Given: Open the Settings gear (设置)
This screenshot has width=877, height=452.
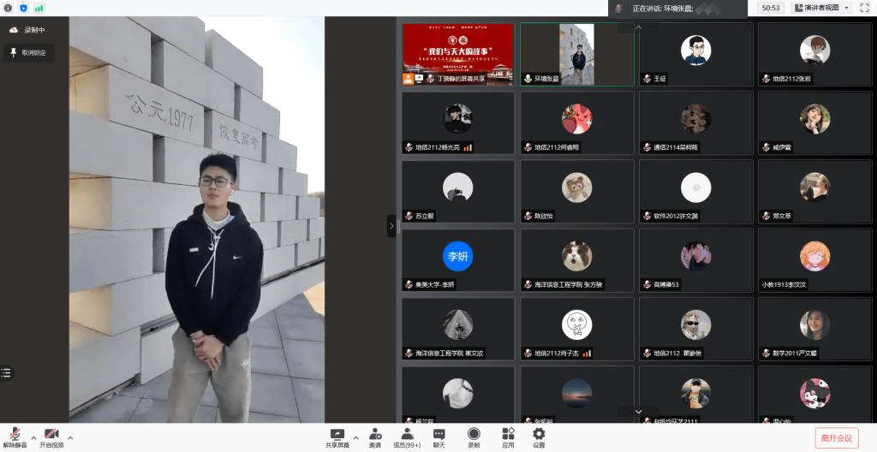Looking at the screenshot, I should [539, 437].
